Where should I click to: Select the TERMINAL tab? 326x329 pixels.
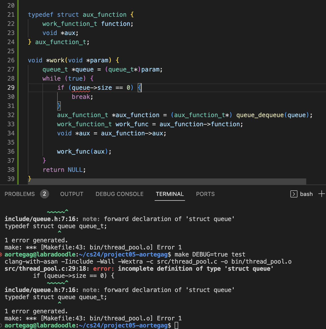pyautogui.click(x=170, y=194)
